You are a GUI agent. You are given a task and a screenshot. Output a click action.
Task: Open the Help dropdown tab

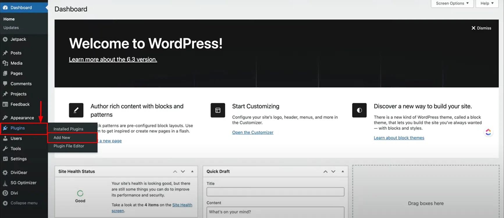487,3
